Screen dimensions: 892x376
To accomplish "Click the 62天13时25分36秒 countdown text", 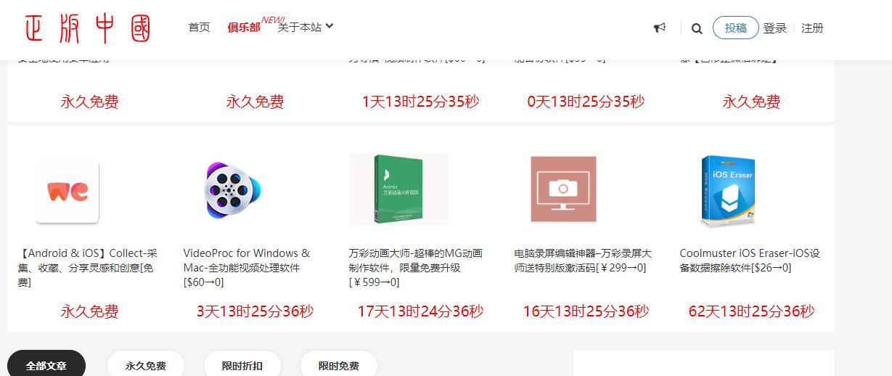I will [x=751, y=311].
